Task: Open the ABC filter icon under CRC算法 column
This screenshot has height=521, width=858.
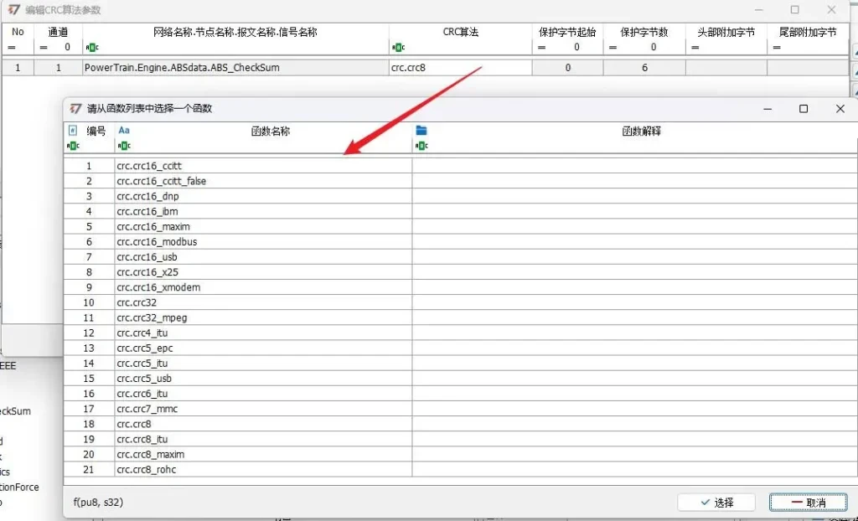Action: coord(398,48)
